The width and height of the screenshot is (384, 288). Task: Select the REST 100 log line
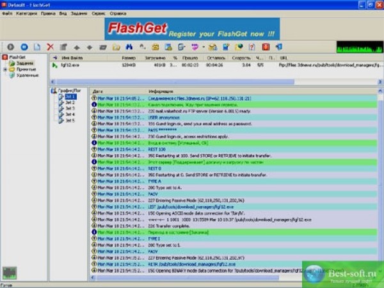(x=234, y=149)
